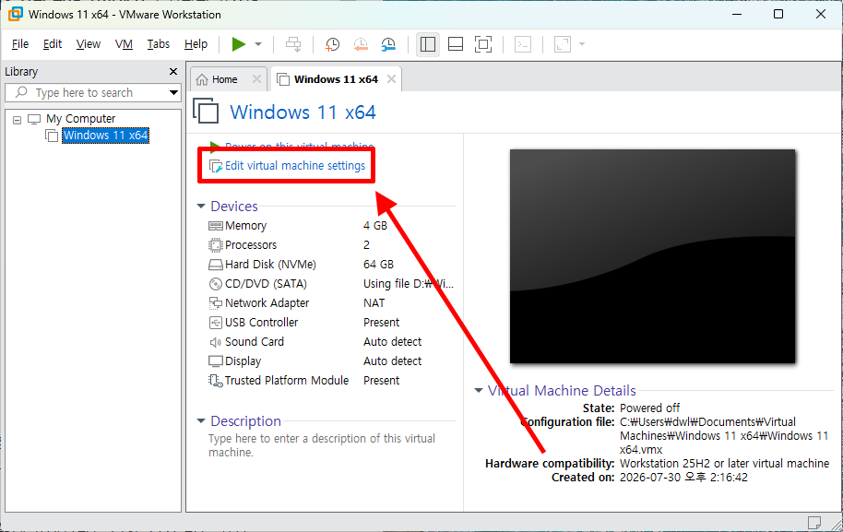Minimize the VMware Workstation window
This screenshot has width=843, height=532.
[x=737, y=14]
